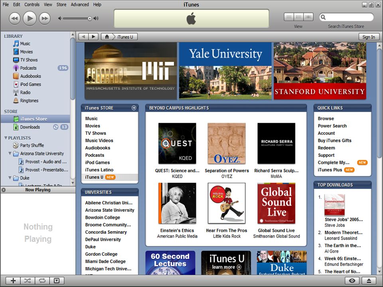This screenshot has width=383, height=287.
Task: Open the Einstein's Ethics artwork
Action: (x=177, y=203)
